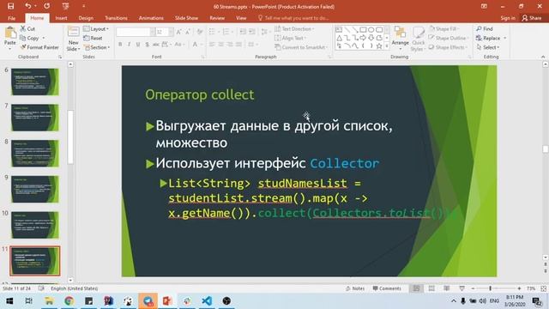This screenshot has height=309, width=549.
Task: Open Shape Outline options
Action: (448, 38)
